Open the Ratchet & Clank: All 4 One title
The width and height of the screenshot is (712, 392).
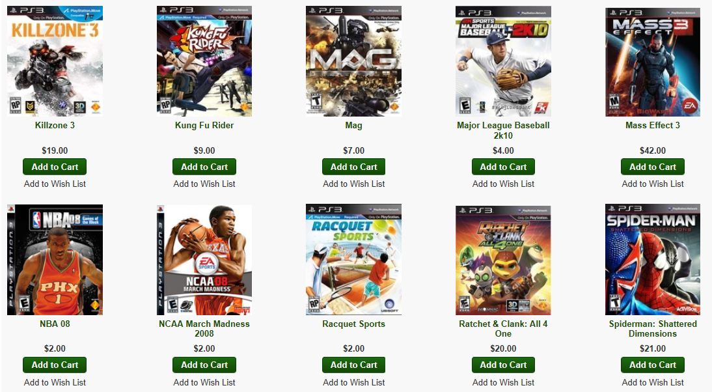click(x=503, y=329)
